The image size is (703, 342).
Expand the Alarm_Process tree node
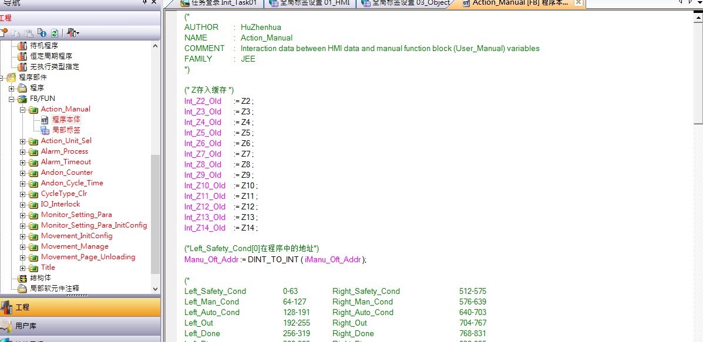click(23, 151)
